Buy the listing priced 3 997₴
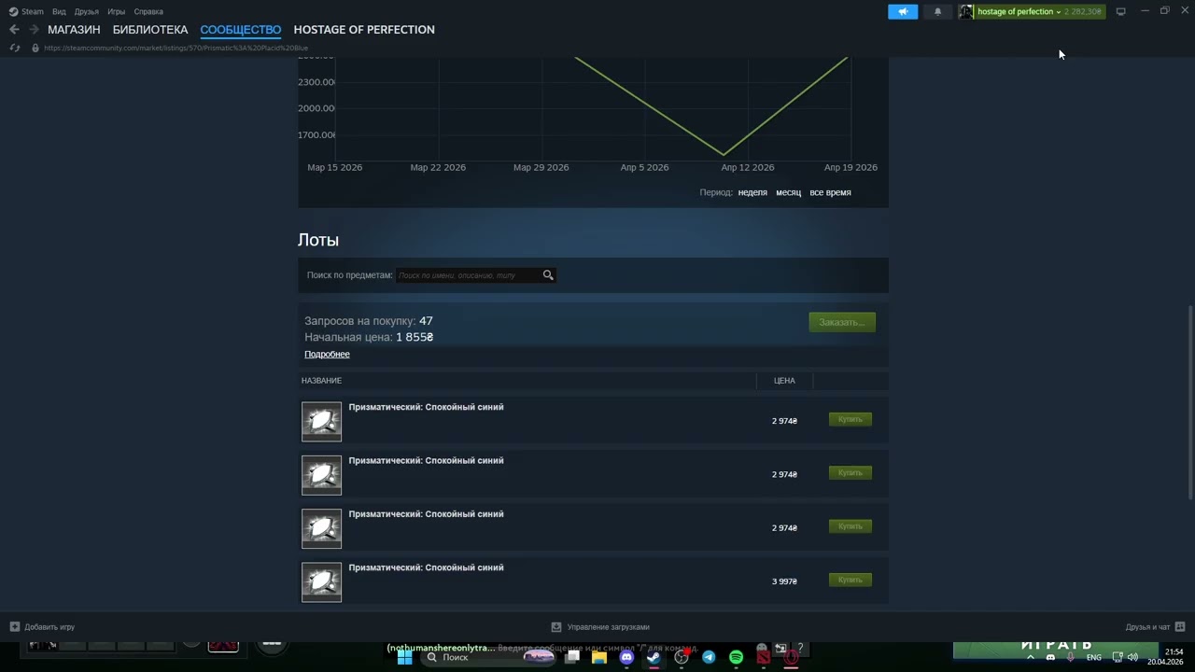Viewport: 1195px width, 672px height. point(851,581)
